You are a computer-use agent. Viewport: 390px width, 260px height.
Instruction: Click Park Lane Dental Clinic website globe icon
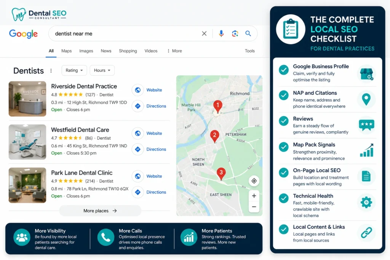click(137, 176)
